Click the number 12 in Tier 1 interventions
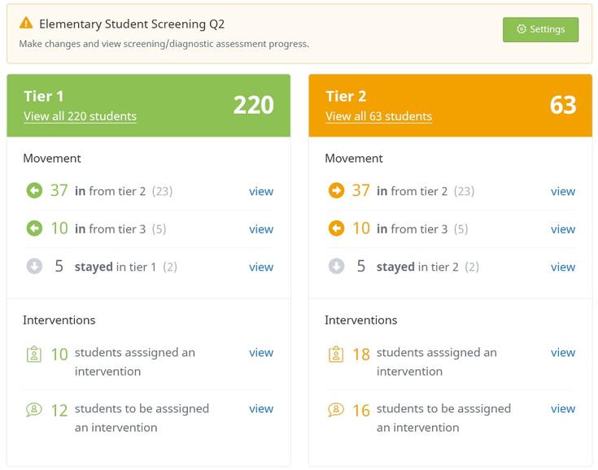Screen dimensions: 598x470 (x=59, y=411)
